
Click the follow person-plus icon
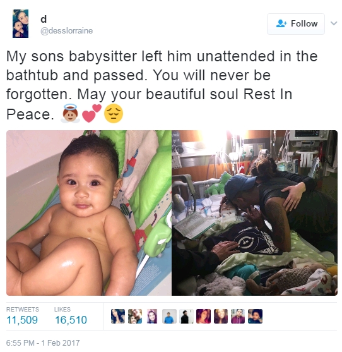coord(281,23)
